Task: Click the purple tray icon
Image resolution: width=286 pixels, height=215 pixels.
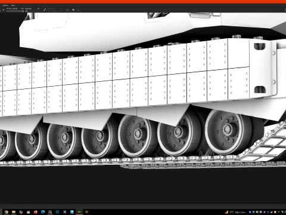Action: [x=265, y=212]
